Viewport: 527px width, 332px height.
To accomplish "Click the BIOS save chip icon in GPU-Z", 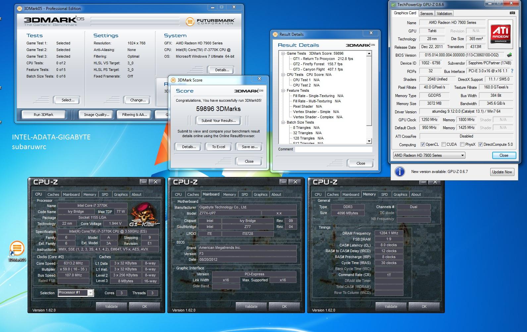I will (509, 55).
